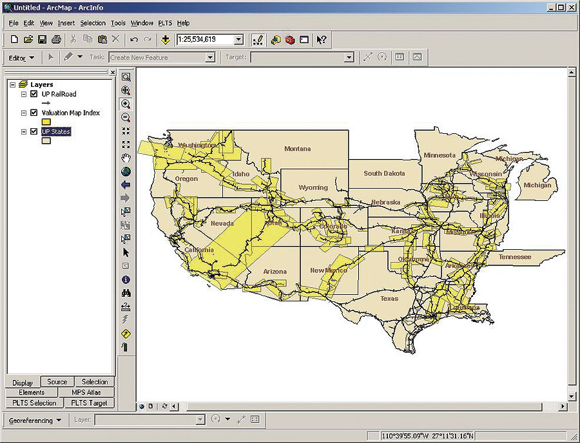The width and height of the screenshot is (580, 443).
Task: Click the tan UP States symbol swatch
Action: (x=46, y=141)
